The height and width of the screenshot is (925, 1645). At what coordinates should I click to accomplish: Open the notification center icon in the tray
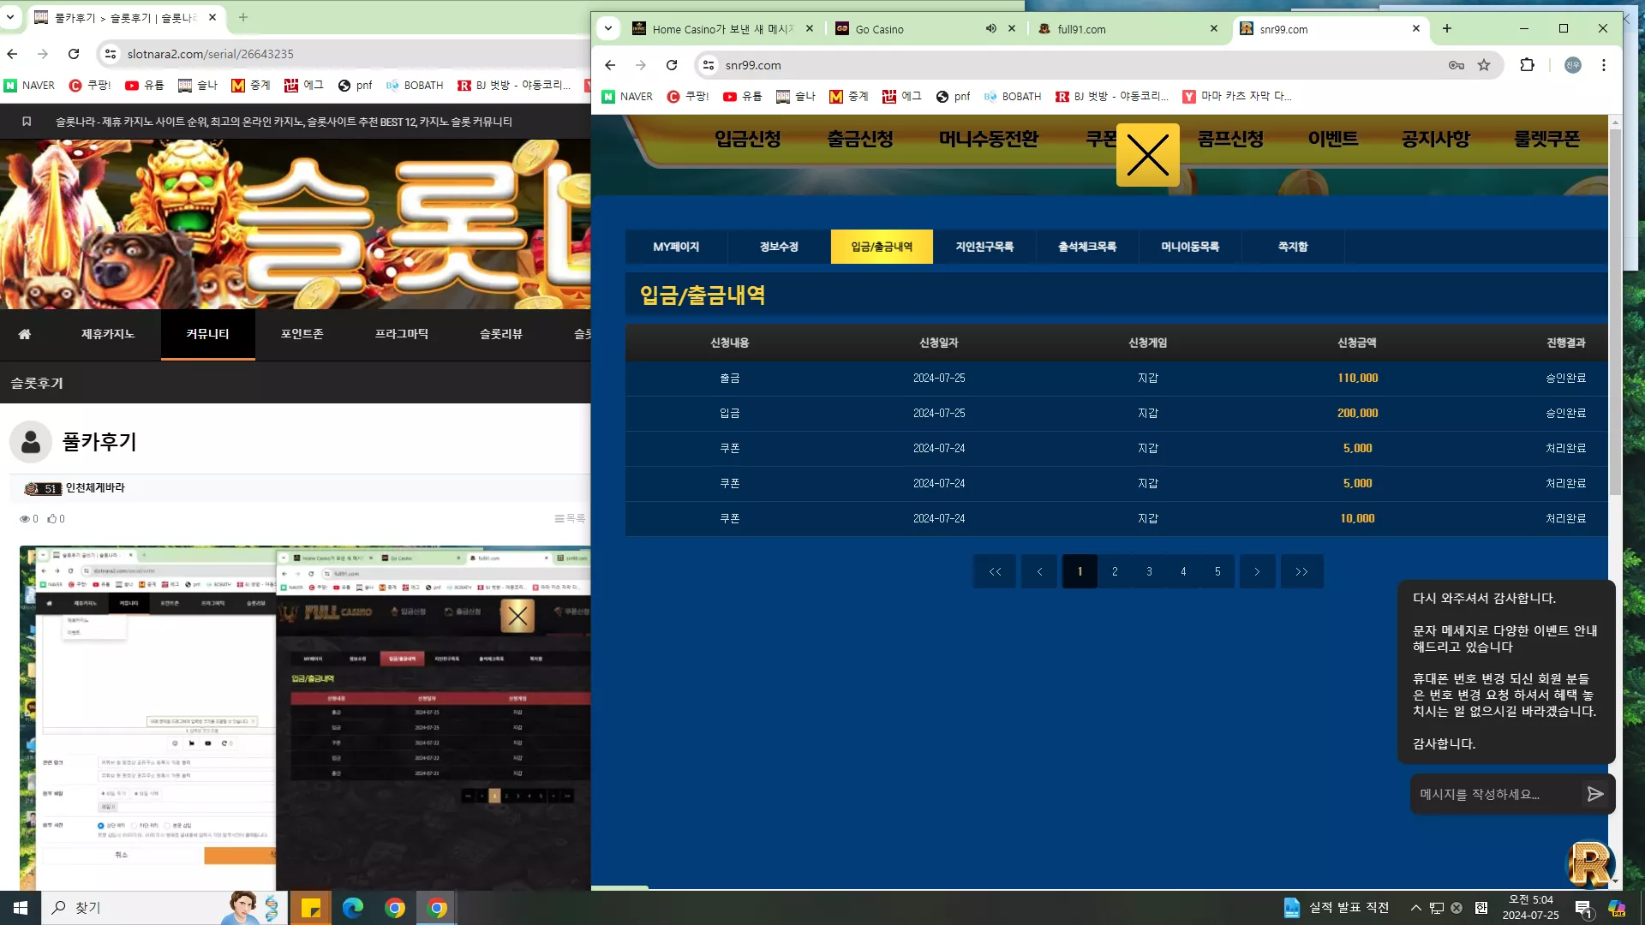click(1583, 908)
